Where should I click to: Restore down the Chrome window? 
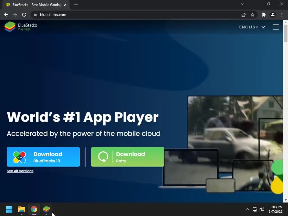pos(269,4)
